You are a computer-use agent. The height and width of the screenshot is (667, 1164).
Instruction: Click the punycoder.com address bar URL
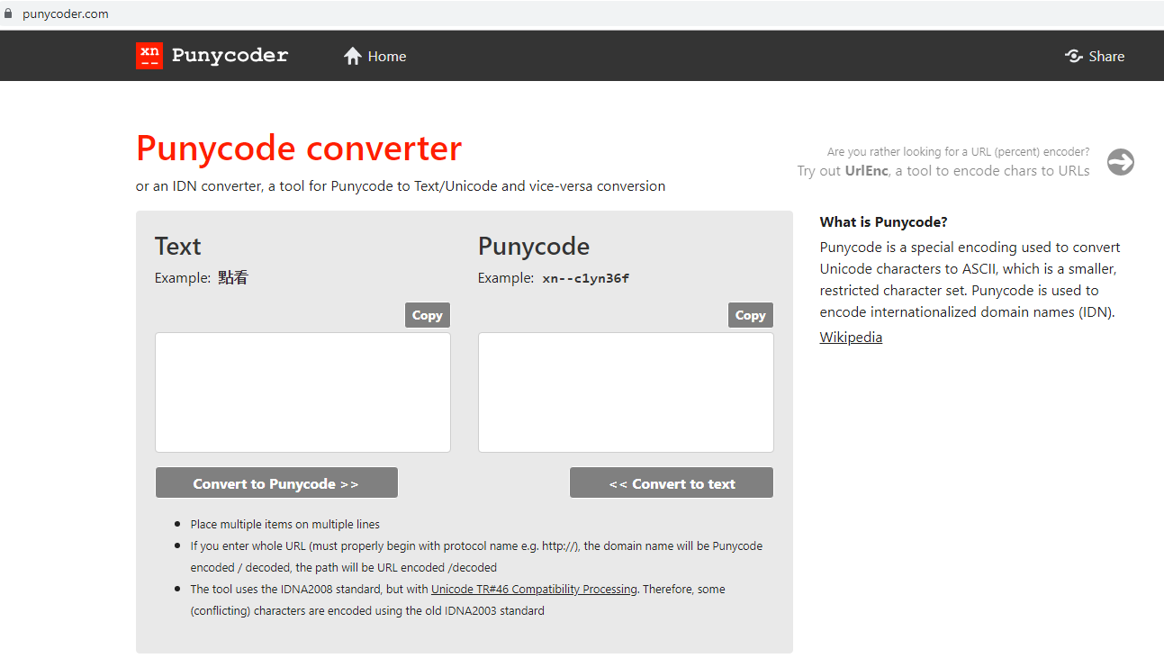pos(66,14)
